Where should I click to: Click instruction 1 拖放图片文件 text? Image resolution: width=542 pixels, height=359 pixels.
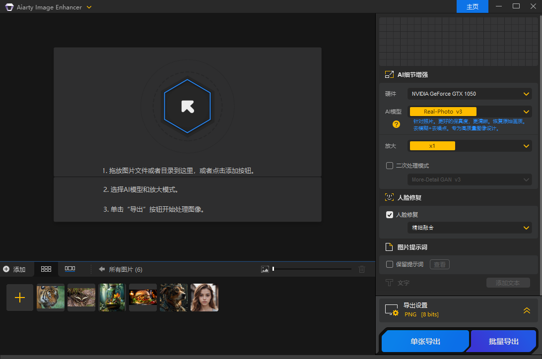tap(179, 171)
